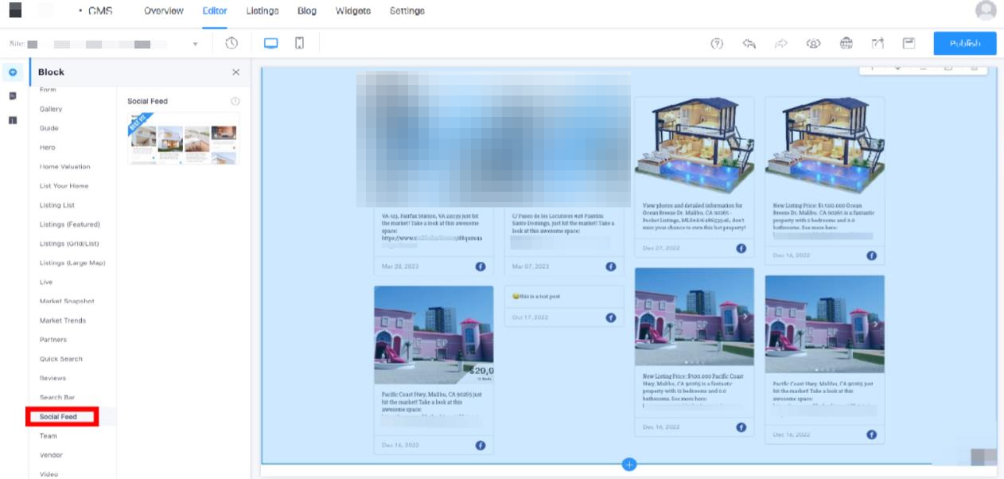1004x479 pixels.
Task: Click the user avatar icon
Action: [x=985, y=10]
